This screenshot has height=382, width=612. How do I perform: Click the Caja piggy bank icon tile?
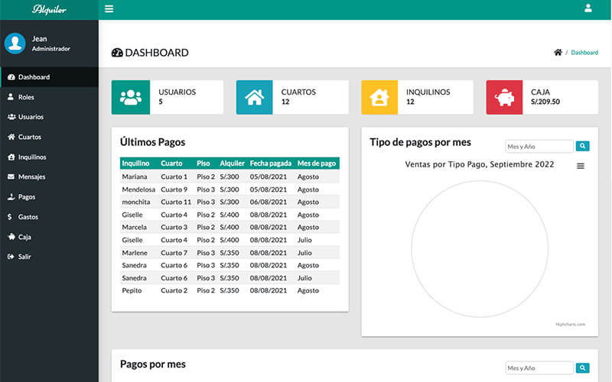(x=505, y=97)
